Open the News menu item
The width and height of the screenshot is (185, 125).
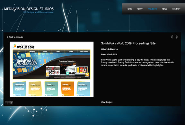pyautogui.click(x=164, y=9)
